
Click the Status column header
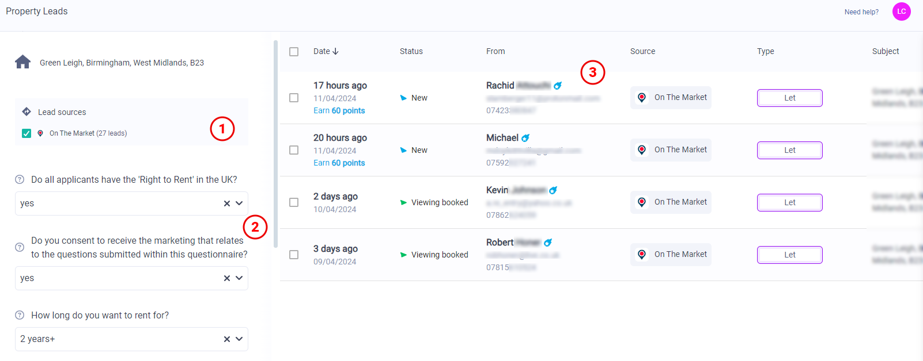tap(411, 51)
